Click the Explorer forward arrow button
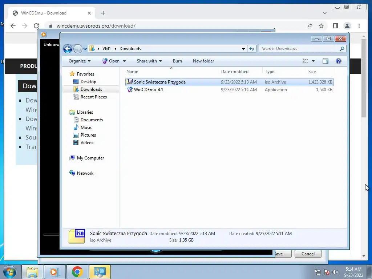This screenshot has height=279, width=372. [x=78, y=49]
